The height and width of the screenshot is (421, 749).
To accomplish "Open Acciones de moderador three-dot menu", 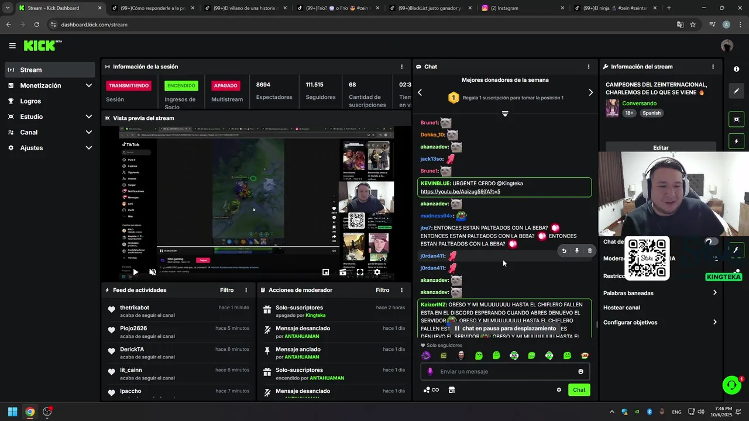I will pos(401,290).
